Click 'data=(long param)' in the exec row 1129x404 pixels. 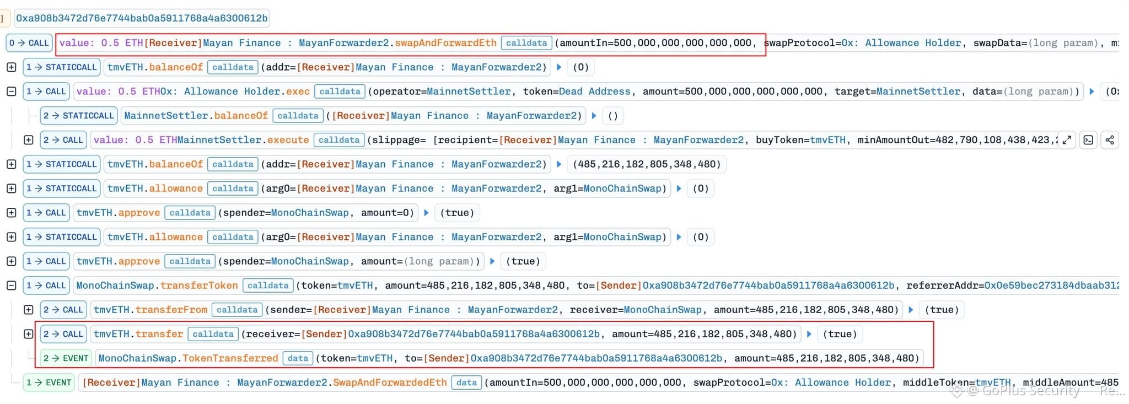coord(1024,91)
